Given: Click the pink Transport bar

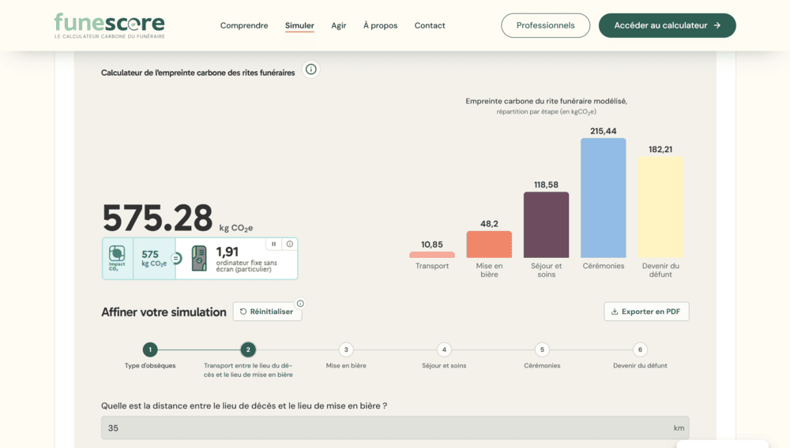Looking at the screenshot, I should coord(432,255).
